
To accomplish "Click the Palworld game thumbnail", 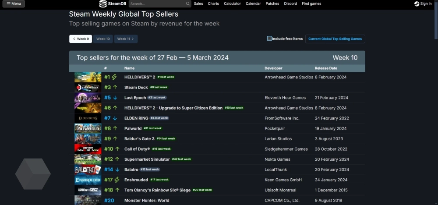I will point(88,129).
